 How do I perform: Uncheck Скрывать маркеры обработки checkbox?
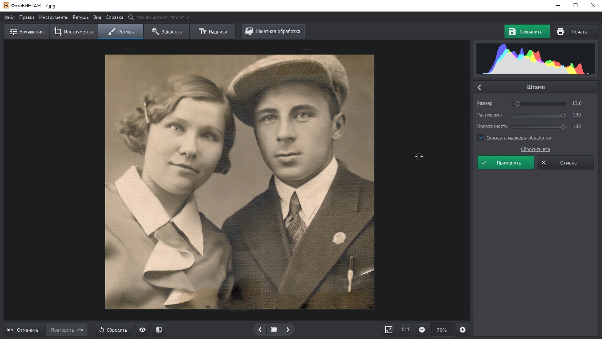point(481,138)
